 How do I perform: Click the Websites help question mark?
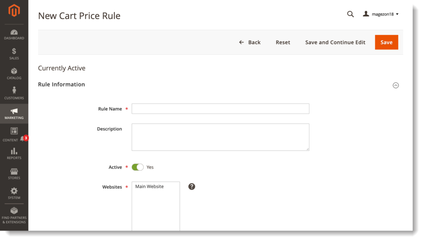click(192, 186)
